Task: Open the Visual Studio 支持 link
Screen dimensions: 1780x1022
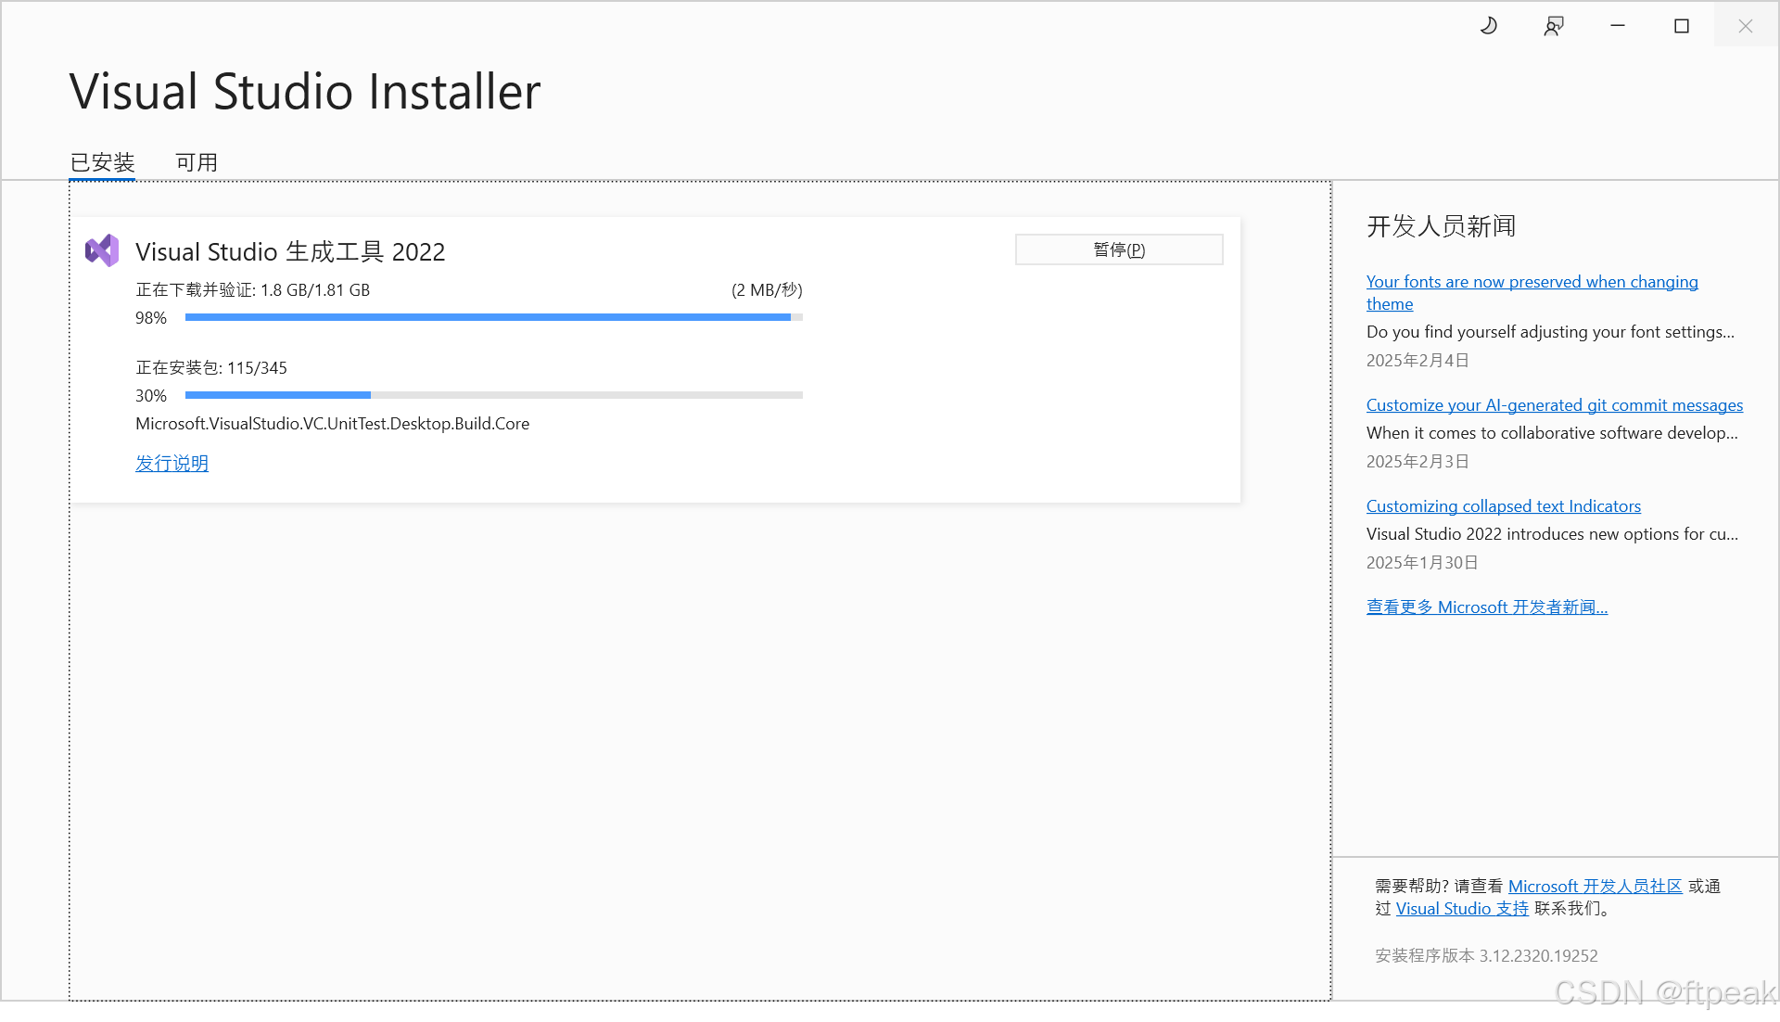Action: tap(1462, 909)
